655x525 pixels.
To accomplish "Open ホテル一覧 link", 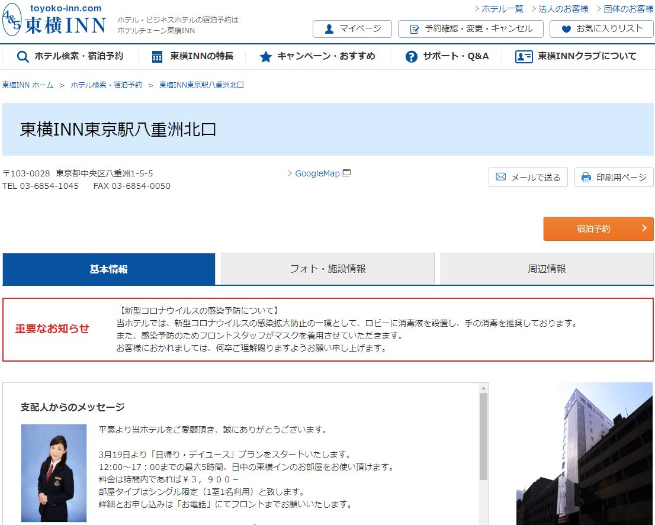I will tap(502, 9).
